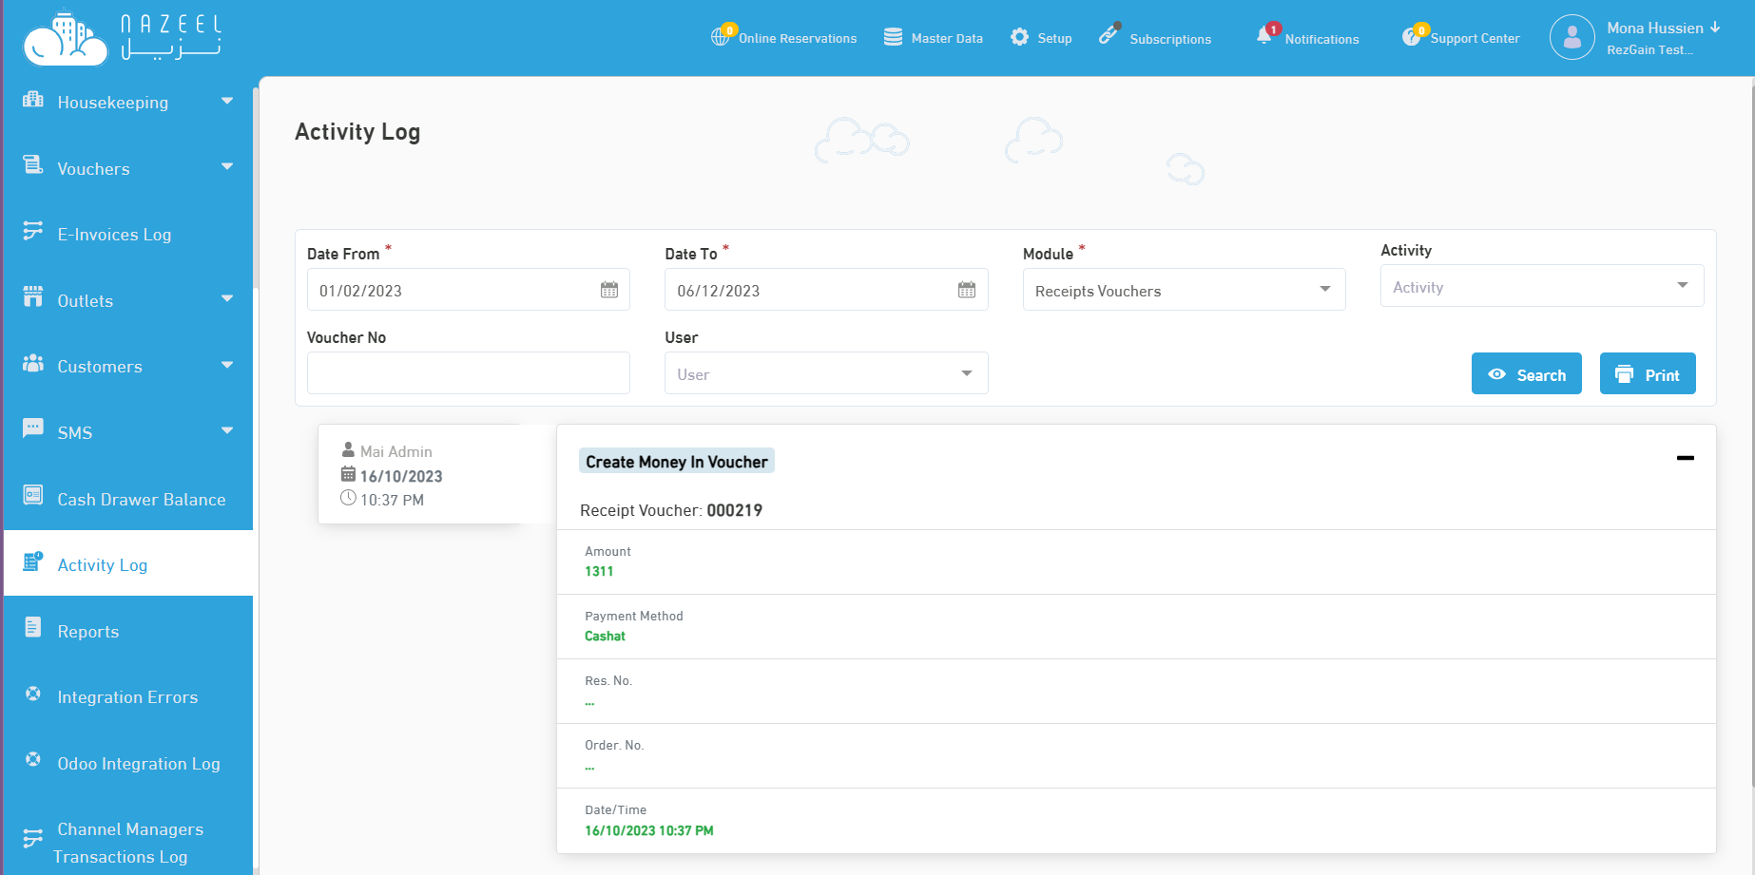This screenshot has height=875, width=1755.
Task: Open the User filter dropdown
Action: tap(825, 373)
